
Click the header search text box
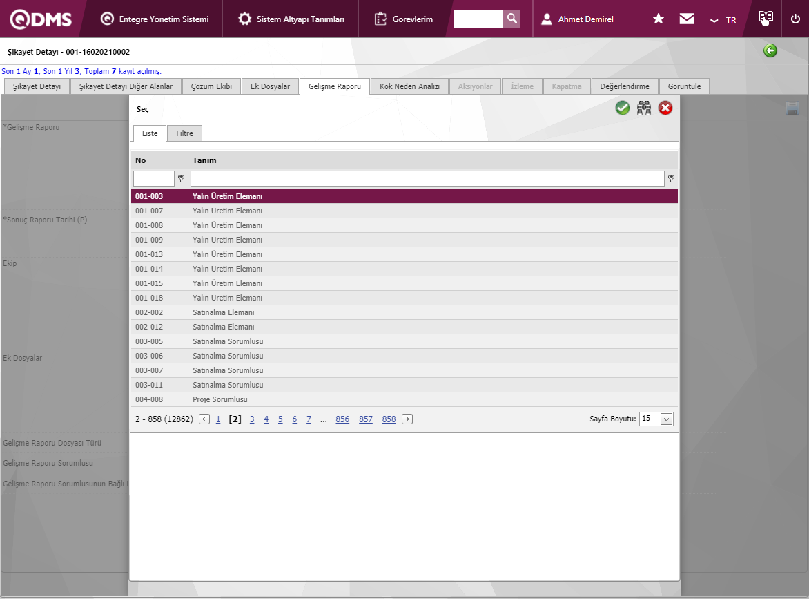(x=478, y=19)
